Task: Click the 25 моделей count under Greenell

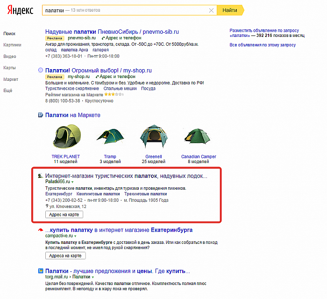Action: [x=154, y=161]
